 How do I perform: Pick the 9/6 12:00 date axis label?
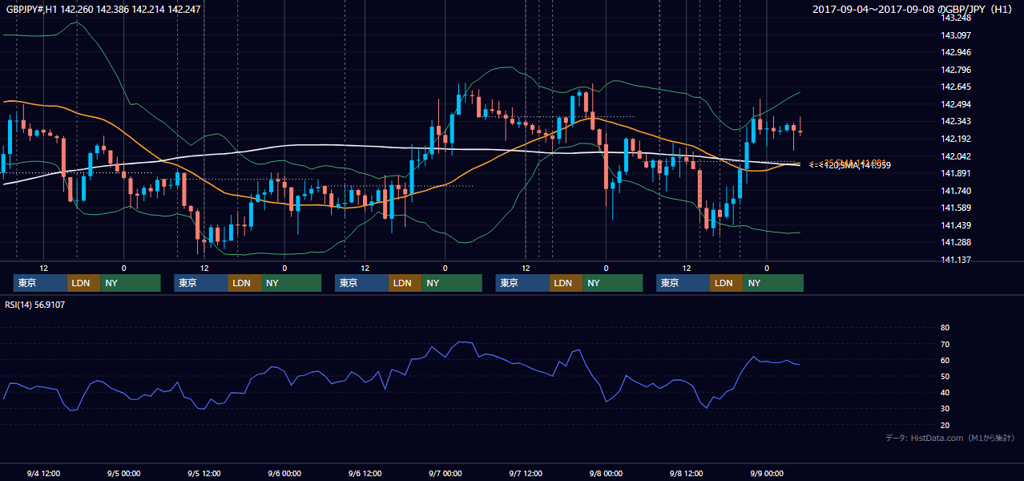coord(365,473)
